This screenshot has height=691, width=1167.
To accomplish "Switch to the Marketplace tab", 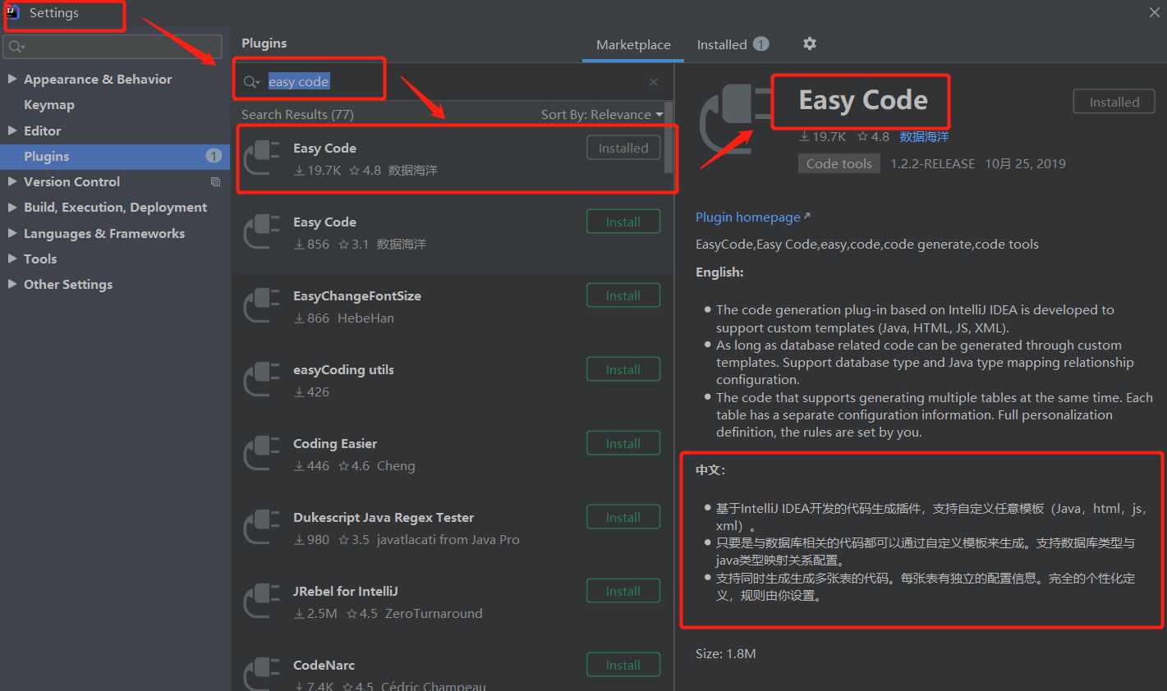I will point(633,45).
